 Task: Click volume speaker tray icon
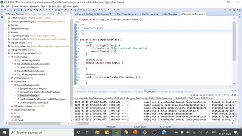click(200, 132)
